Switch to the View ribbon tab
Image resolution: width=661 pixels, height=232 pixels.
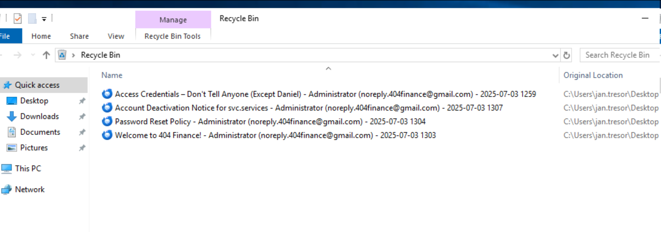click(116, 36)
